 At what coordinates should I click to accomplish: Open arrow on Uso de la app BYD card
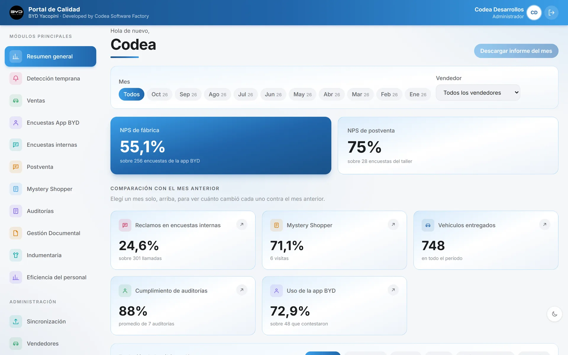point(393,290)
